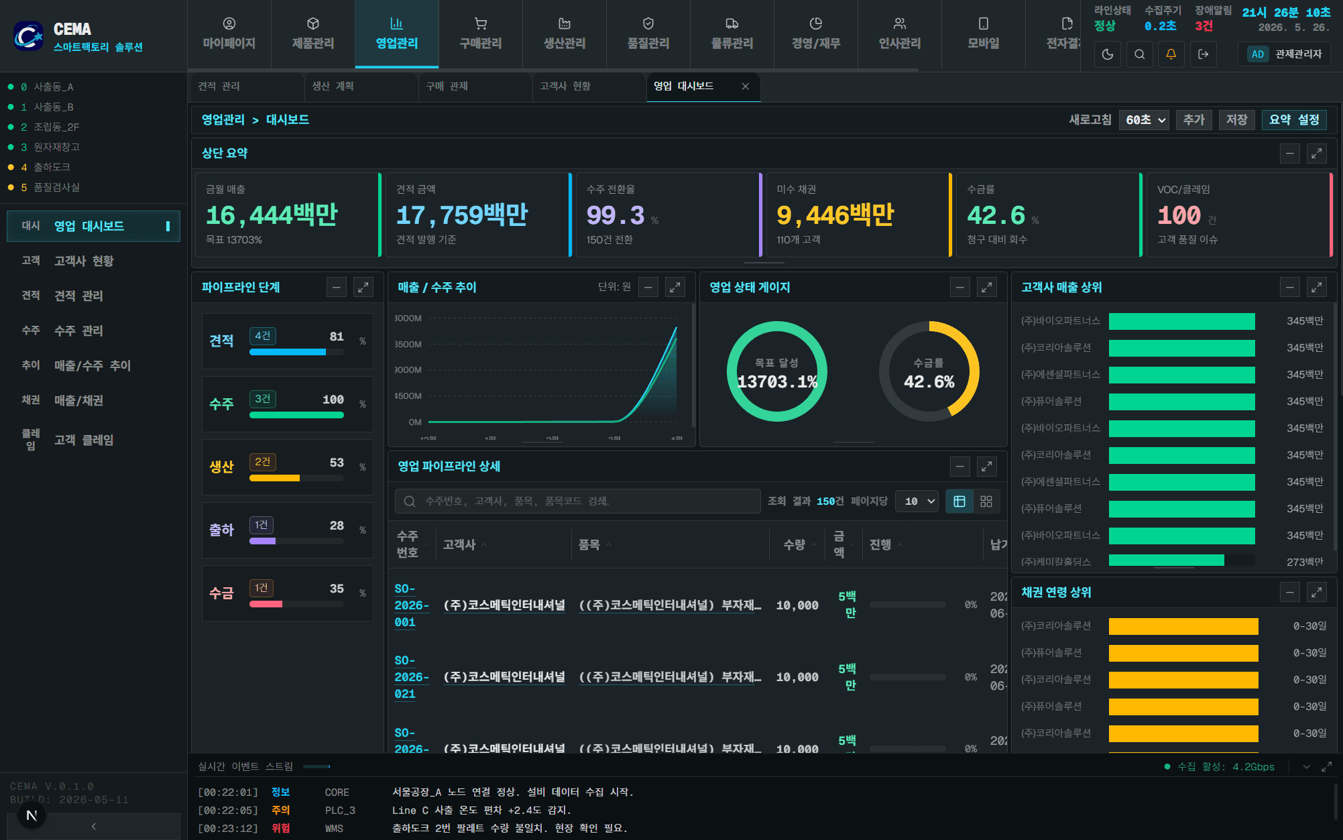Maximize the 채권 연령 상위 panel
This screenshot has height=840, width=1343.
point(1317,593)
